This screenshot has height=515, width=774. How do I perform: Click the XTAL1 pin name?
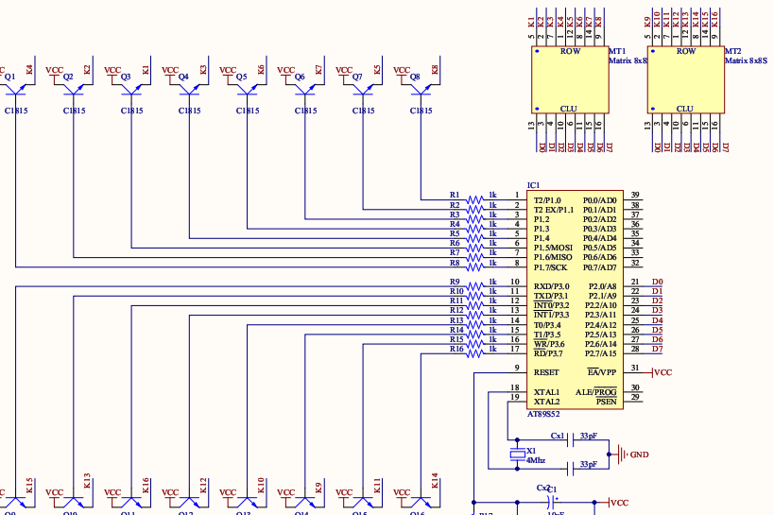[547, 392]
